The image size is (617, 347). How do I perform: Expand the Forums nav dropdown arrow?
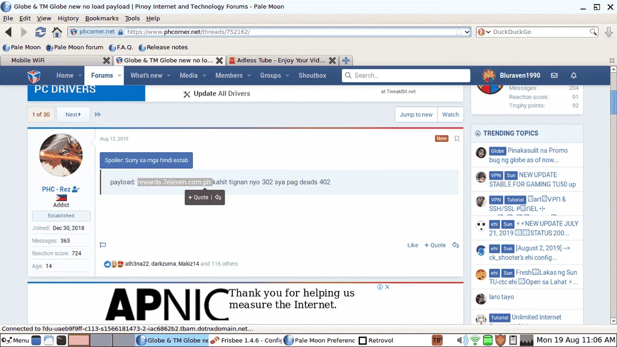119,76
